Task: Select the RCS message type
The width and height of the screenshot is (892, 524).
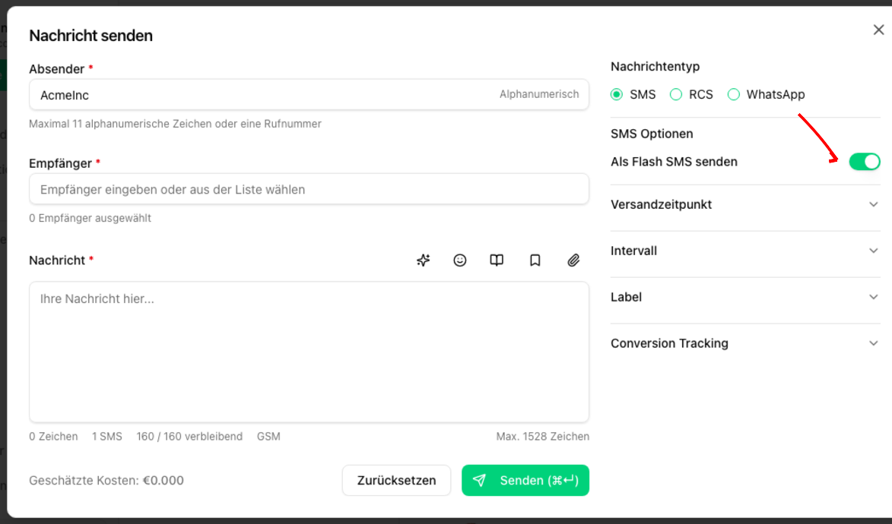Action: click(675, 94)
